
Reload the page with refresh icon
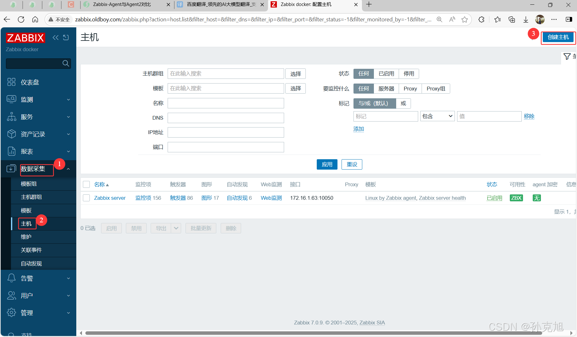click(21, 19)
